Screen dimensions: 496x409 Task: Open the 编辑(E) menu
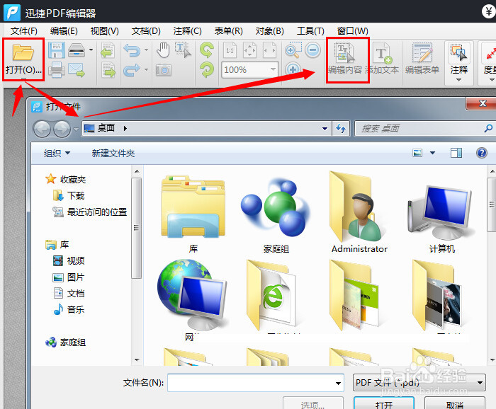point(64,31)
